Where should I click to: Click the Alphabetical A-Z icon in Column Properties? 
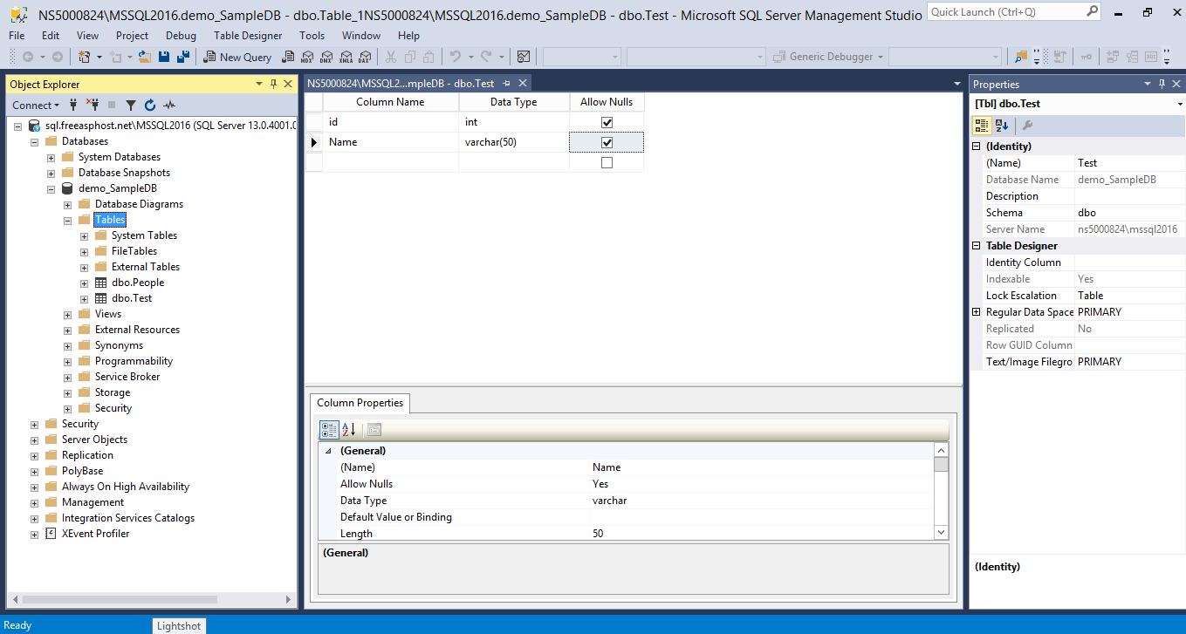coord(348,429)
